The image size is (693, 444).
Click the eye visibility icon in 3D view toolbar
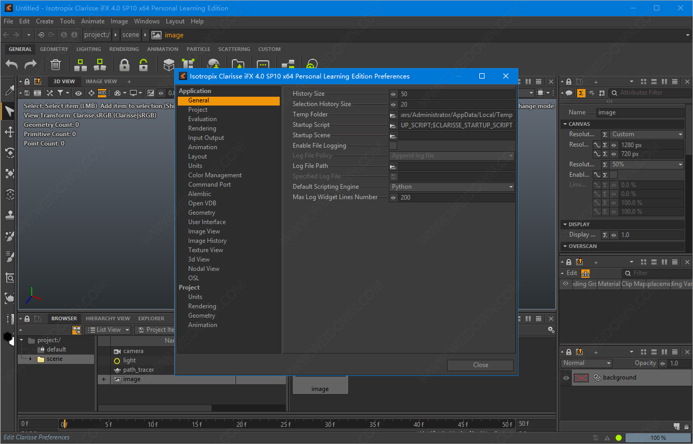(x=79, y=93)
